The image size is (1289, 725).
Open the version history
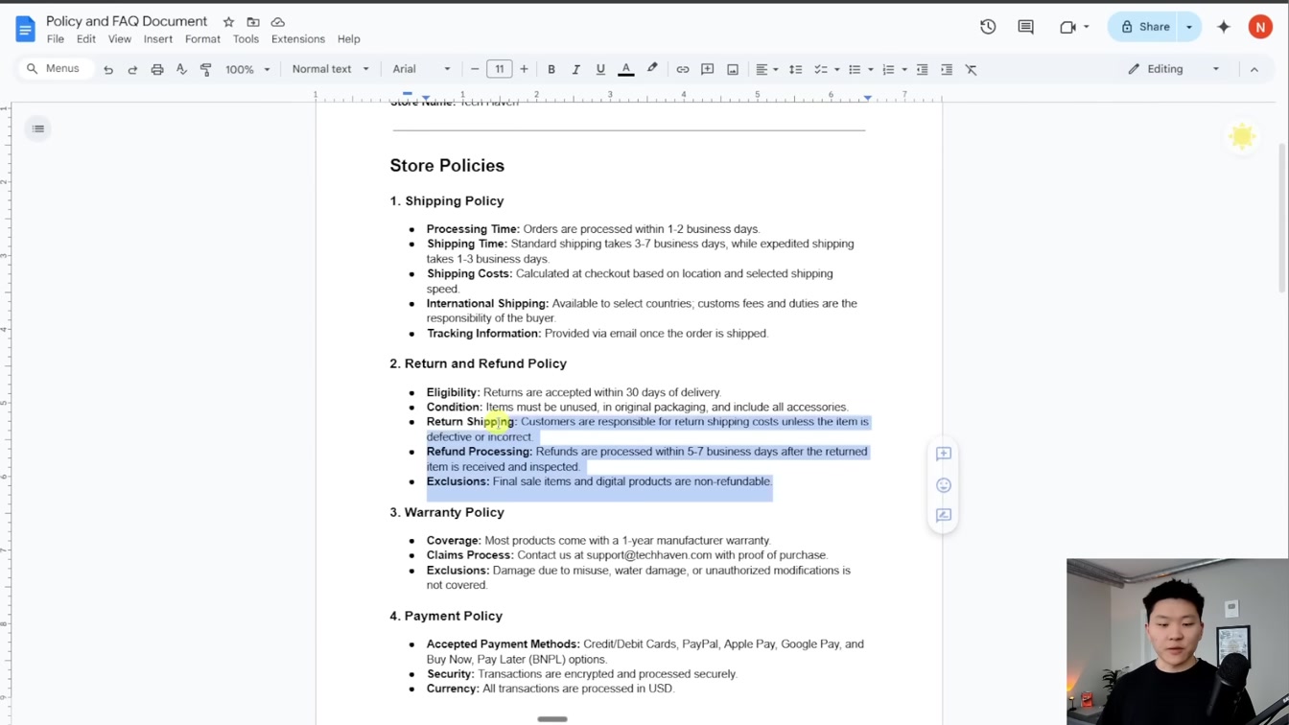[988, 27]
